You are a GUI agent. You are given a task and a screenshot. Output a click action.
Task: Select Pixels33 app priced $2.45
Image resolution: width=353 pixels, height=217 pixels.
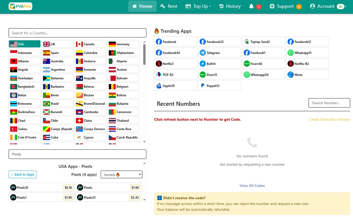click(109, 197)
